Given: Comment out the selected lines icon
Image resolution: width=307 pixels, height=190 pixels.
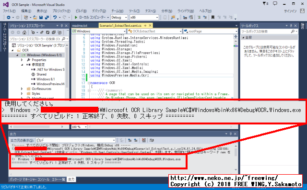Looking at the screenshot, I should [x=199, y=17].
